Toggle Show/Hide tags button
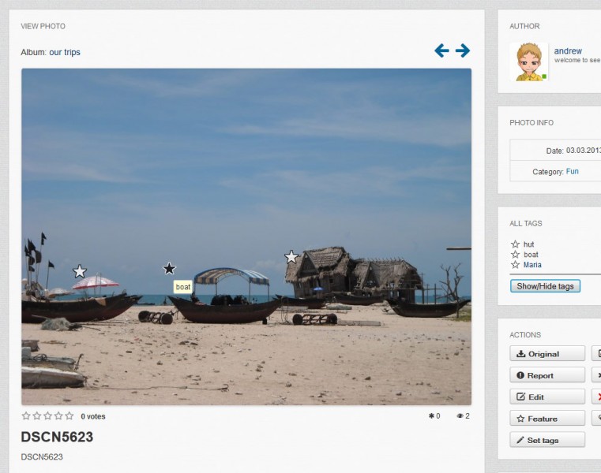This screenshot has width=601, height=473. point(545,286)
